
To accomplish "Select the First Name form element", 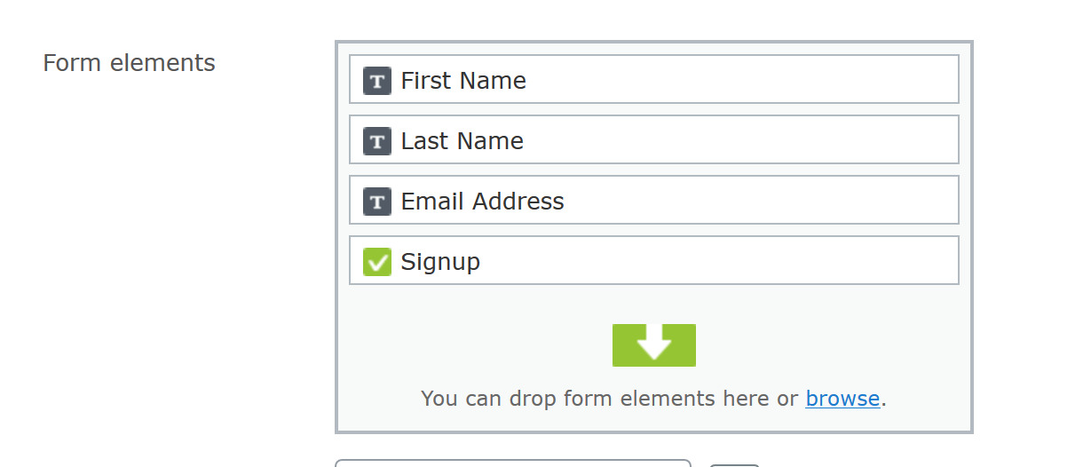I will pyautogui.click(x=463, y=81).
